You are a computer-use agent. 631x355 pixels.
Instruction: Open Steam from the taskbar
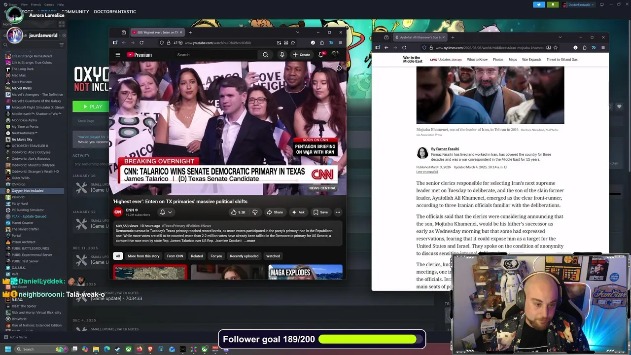tap(117, 349)
